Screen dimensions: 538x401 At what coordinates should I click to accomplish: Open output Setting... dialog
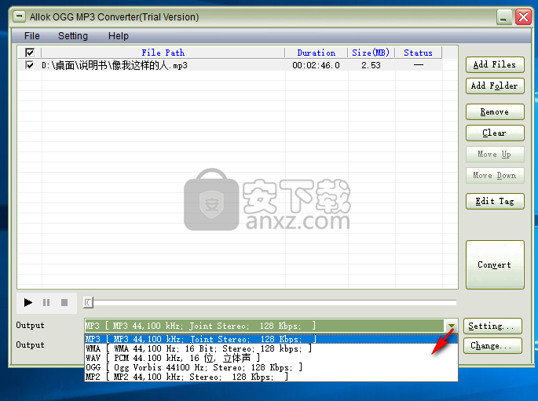492,326
